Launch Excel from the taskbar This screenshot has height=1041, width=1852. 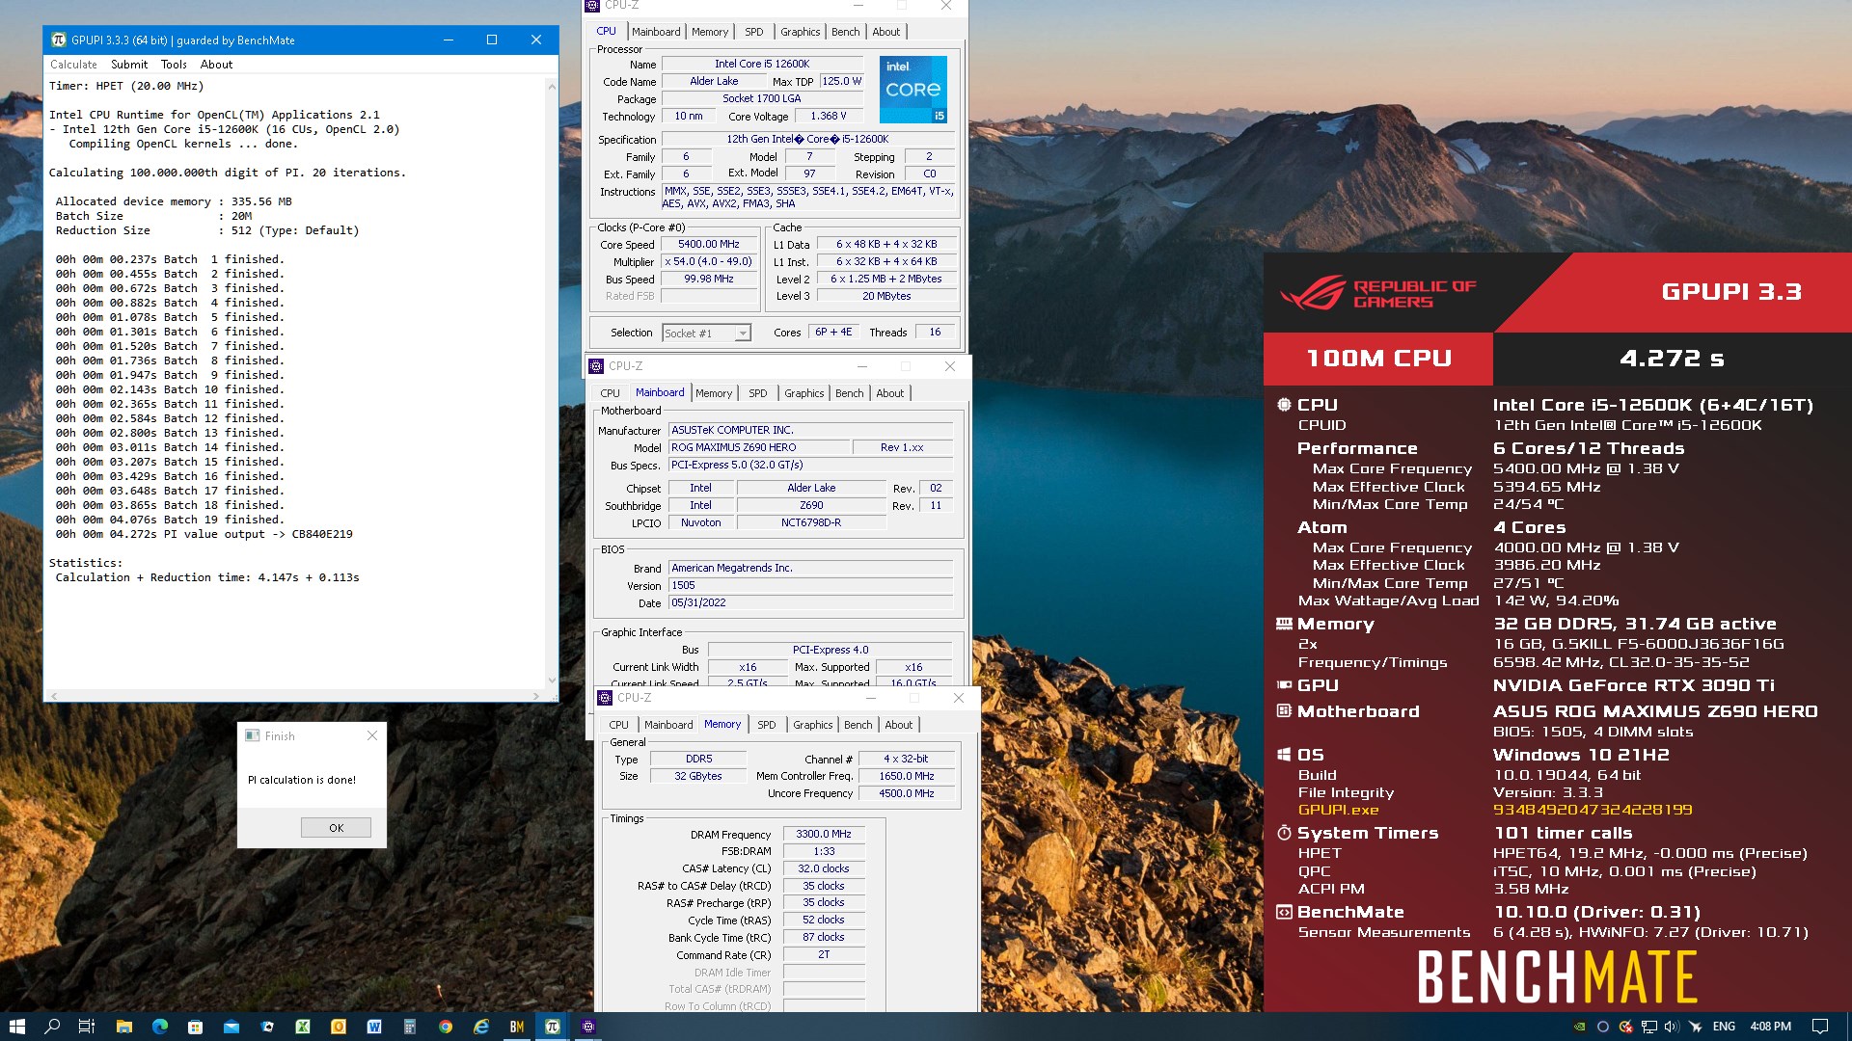coord(303,1027)
